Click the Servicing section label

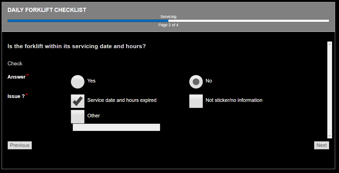(168, 17)
